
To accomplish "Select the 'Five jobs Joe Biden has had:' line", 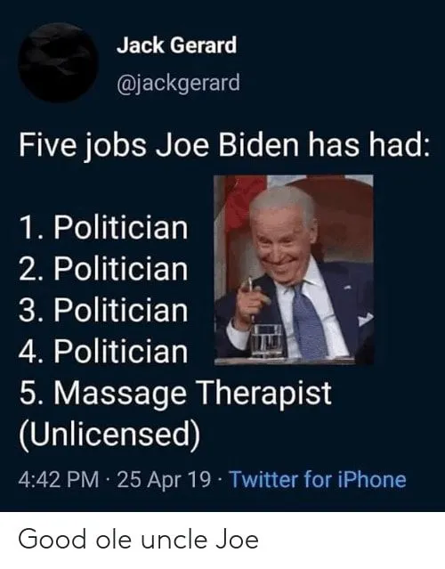I will [x=224, y=145].
